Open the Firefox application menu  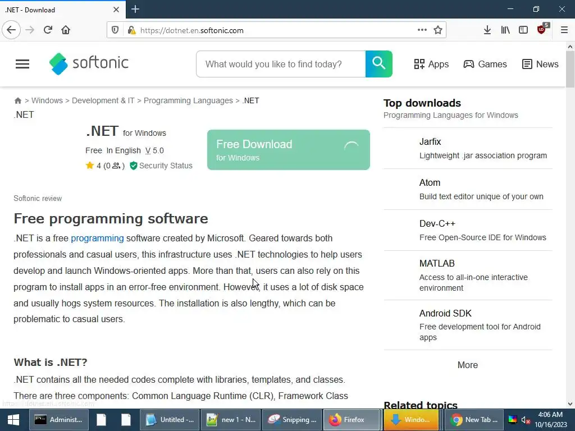[x=564, y=30]
